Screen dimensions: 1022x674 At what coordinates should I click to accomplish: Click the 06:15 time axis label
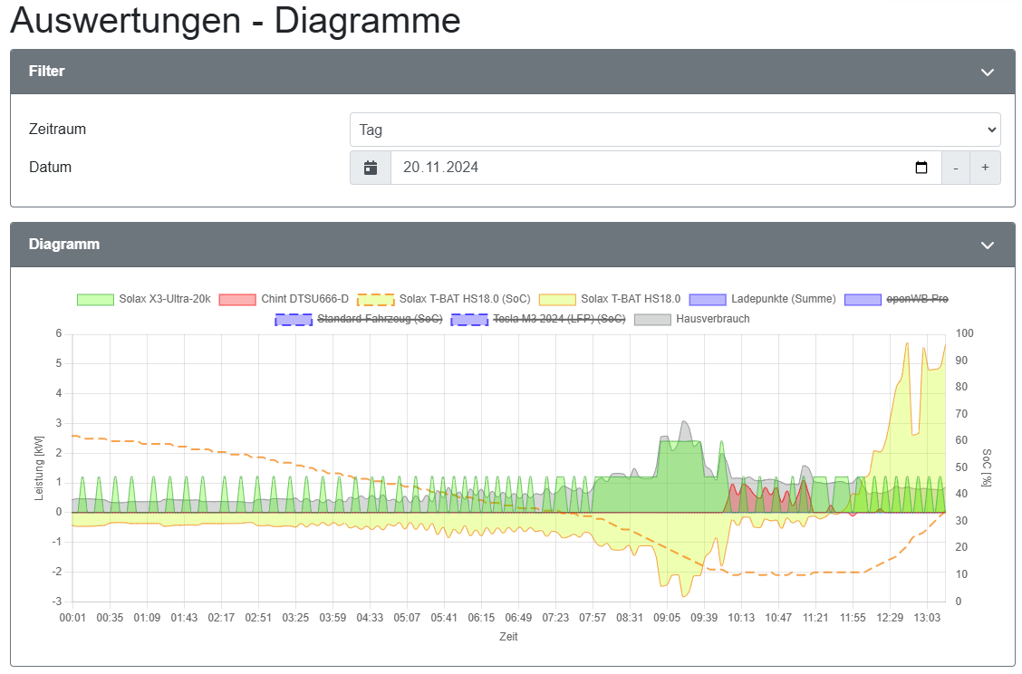(481, 618)
